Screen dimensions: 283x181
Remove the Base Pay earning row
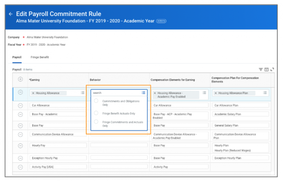click(x=20, y=126)
